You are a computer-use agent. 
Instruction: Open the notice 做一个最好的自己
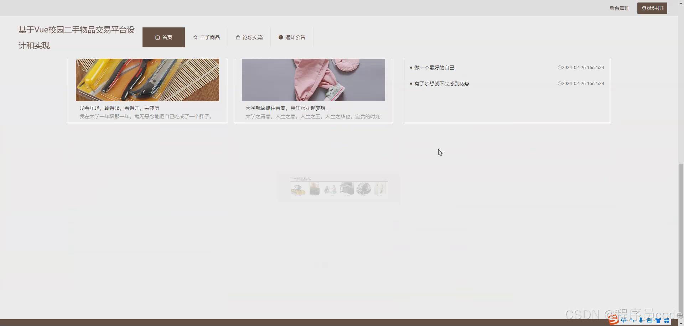[434, 67]
